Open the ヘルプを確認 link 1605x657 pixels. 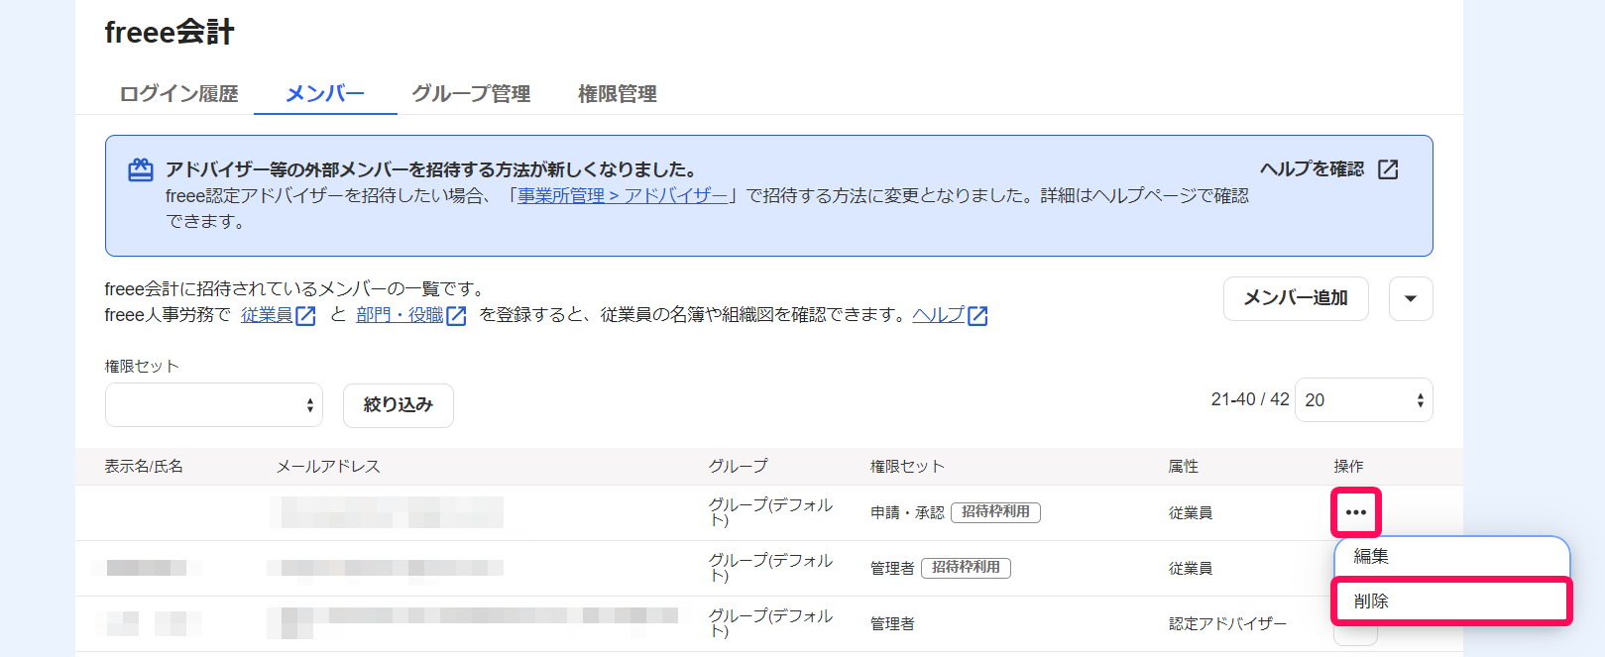(x=1312, y=169)
